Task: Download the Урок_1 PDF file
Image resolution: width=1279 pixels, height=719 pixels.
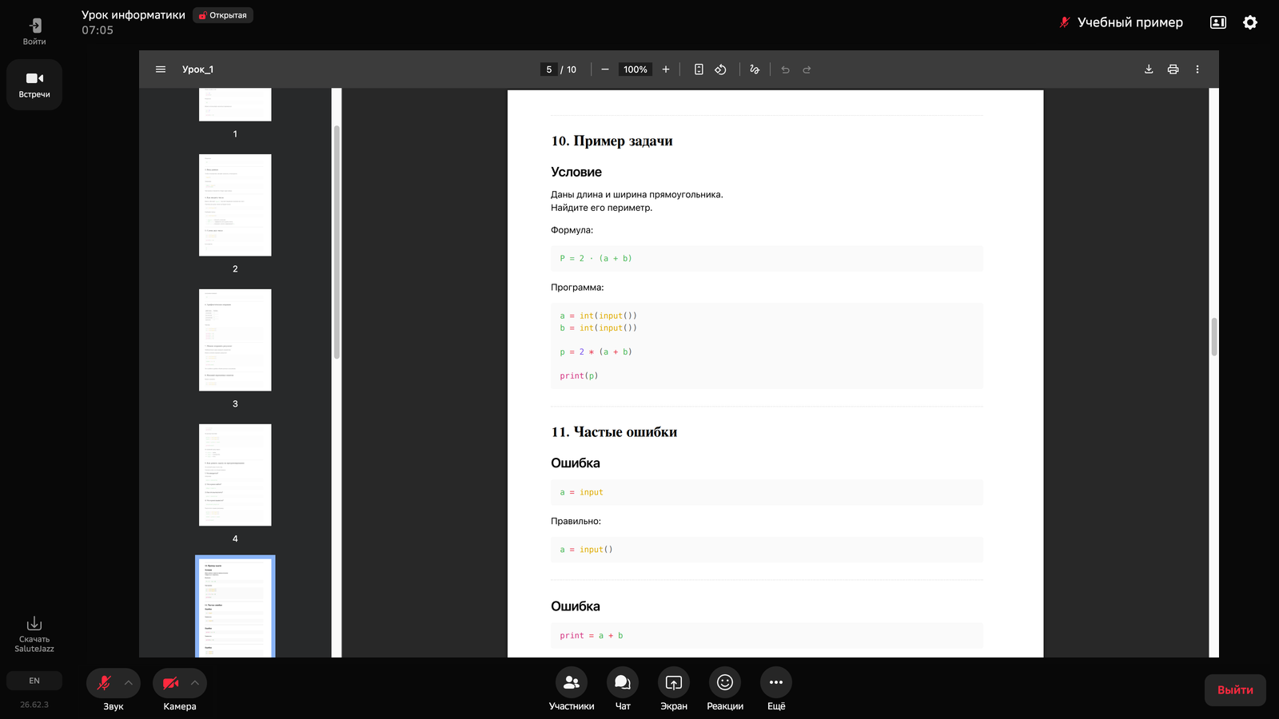Action: click(1149, 70)
